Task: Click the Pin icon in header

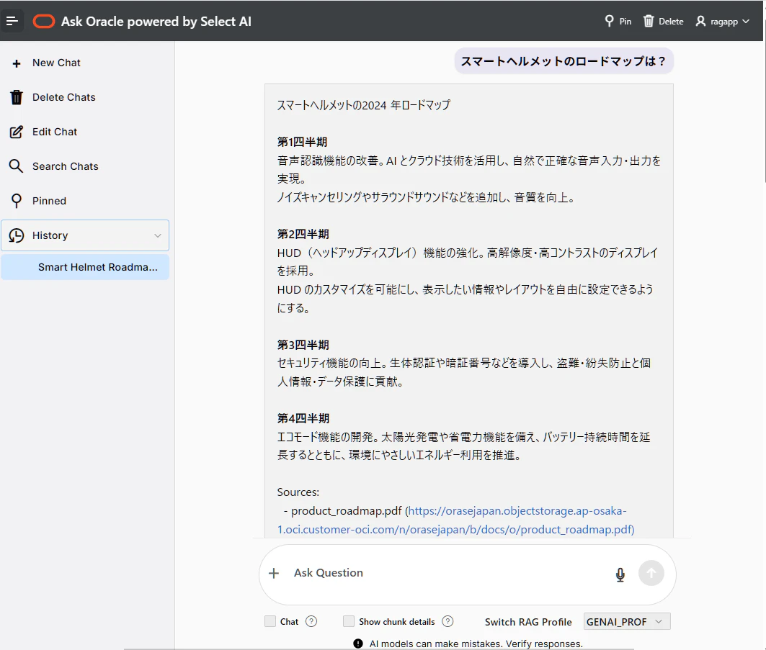Action: [x=609, y=21]
